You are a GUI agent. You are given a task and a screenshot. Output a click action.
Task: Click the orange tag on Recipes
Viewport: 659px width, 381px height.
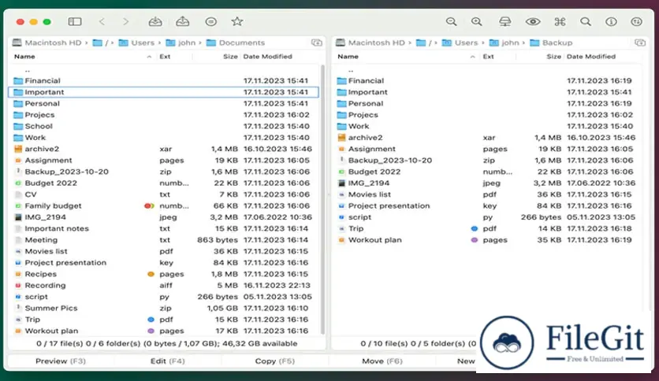tap(151, 274)
